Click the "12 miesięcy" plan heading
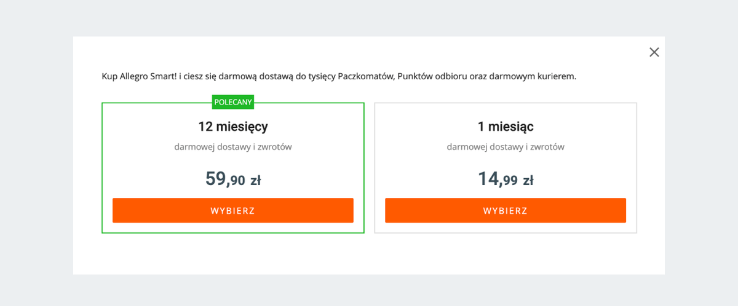Image resolution: width=738 pixels, height=306 pixels. [232, 127]
